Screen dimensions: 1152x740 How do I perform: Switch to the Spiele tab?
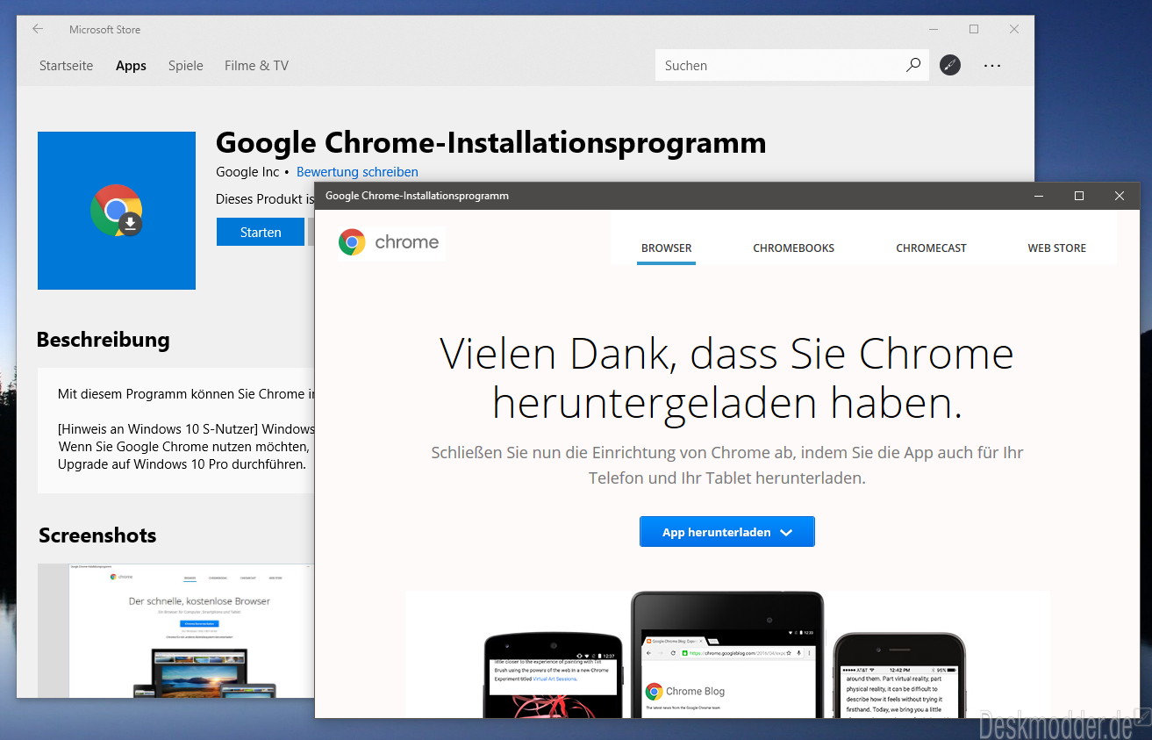pyautogui.click(x=186, y=66)
